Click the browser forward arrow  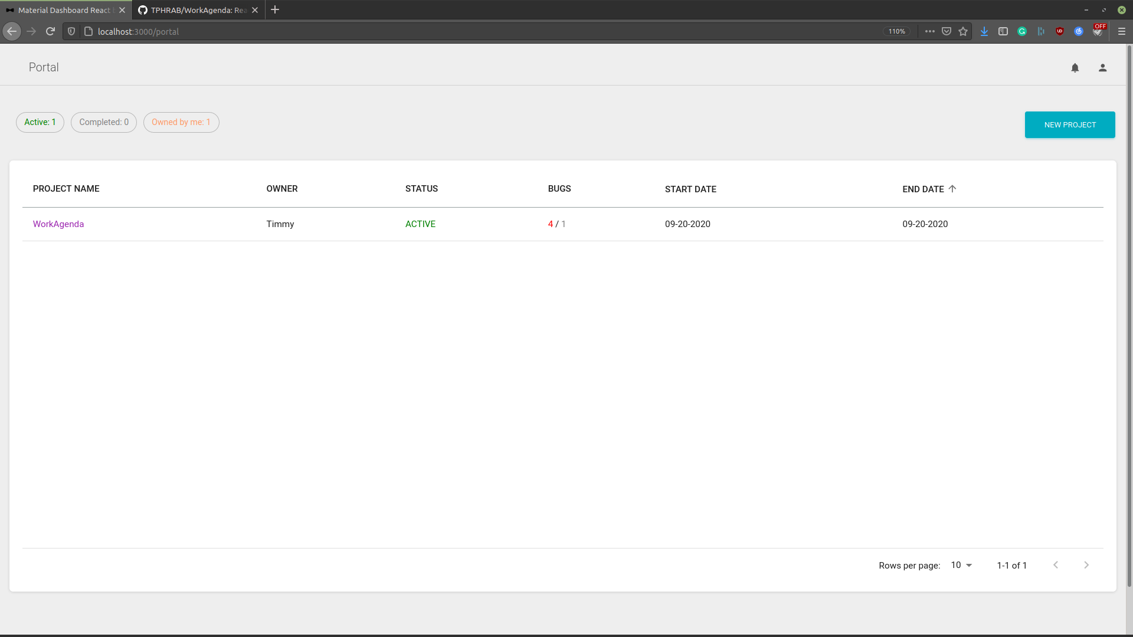(31, 31)
